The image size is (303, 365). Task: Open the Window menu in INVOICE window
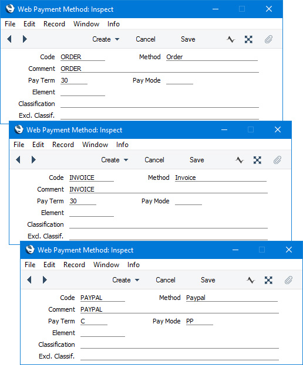[x=95, y=145]
